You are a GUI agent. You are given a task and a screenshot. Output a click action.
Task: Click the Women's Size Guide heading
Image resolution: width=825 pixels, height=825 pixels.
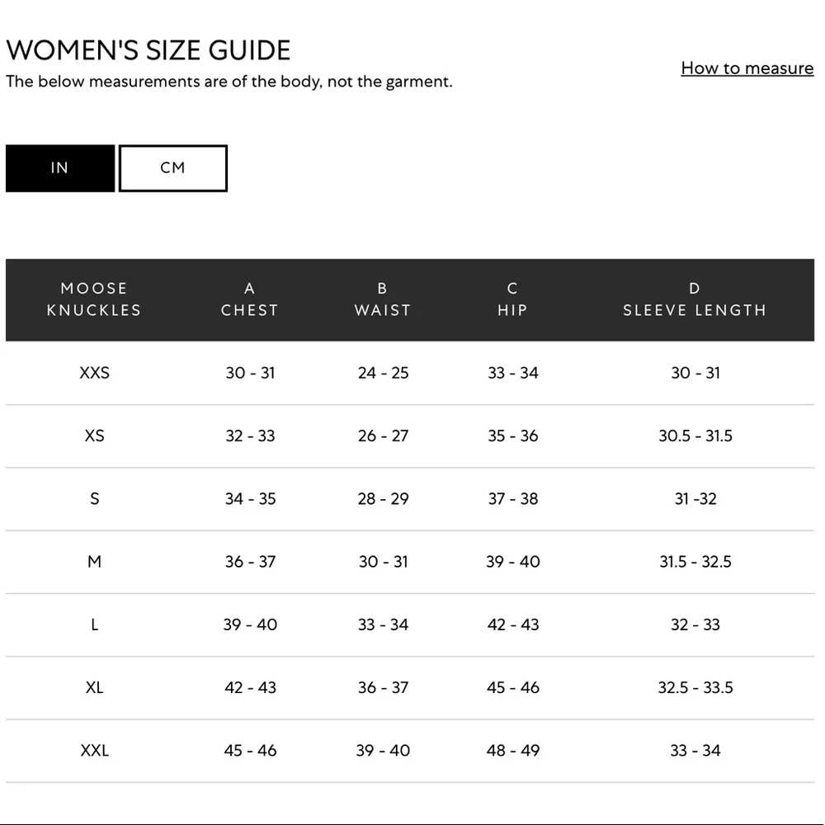pos(148,50)
